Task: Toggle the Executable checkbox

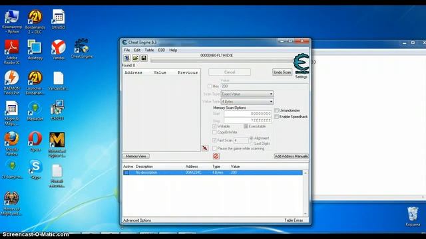Action: (x=246, y=126)
